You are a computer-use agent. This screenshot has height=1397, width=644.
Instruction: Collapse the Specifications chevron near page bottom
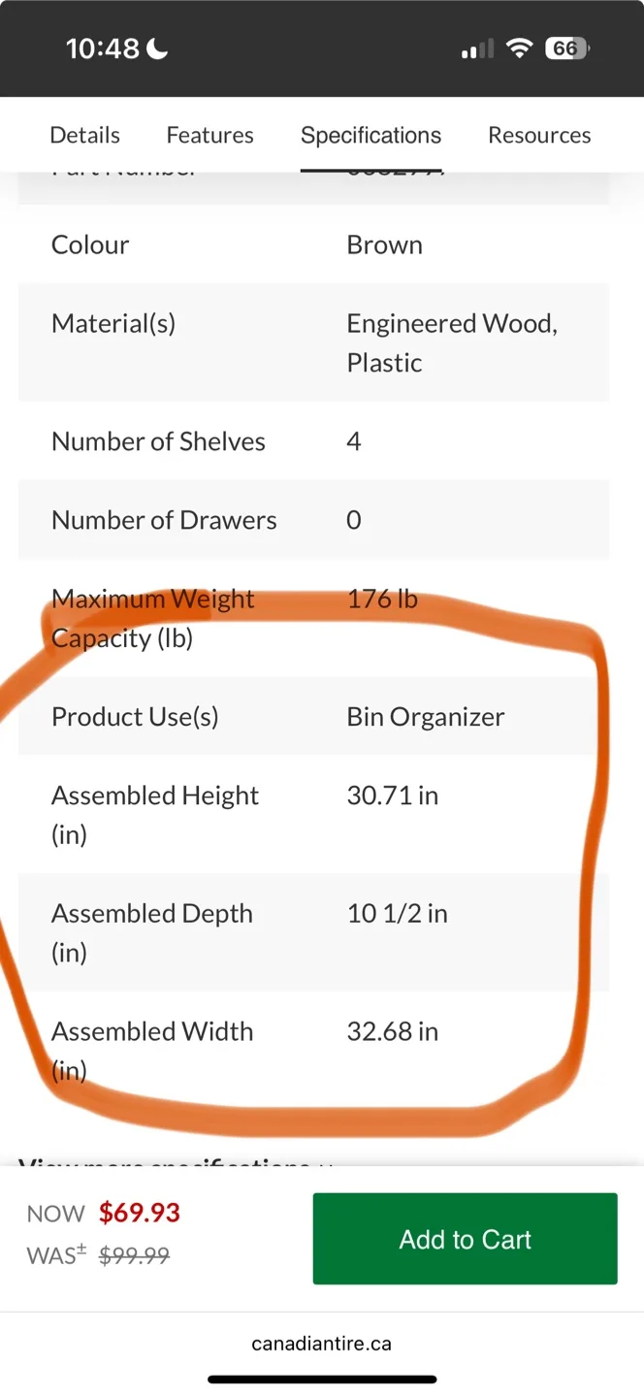325,1167
